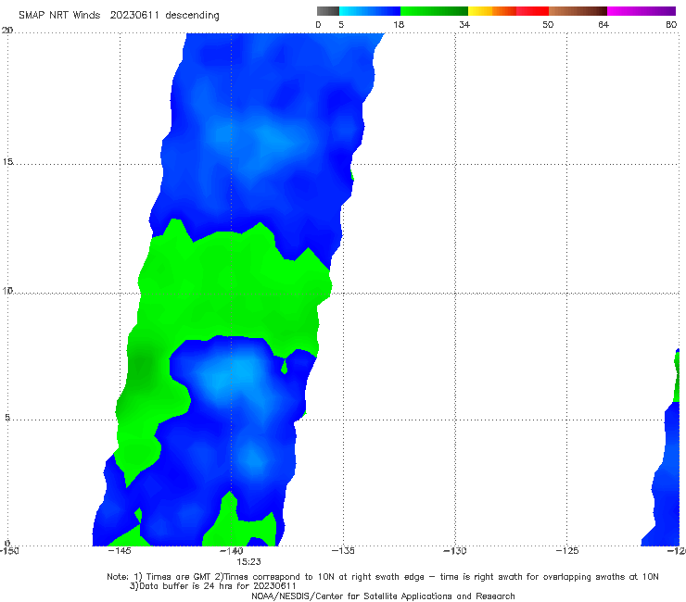Click the longitude label '-130'
686x602 pixels.
coord(455,551)
